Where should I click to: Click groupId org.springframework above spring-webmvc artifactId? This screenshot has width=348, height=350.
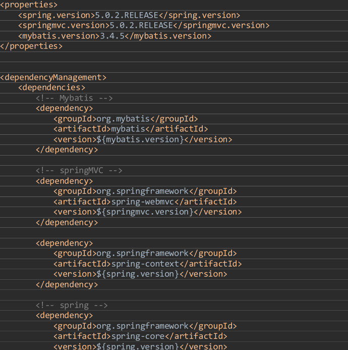tap(145, 191)
